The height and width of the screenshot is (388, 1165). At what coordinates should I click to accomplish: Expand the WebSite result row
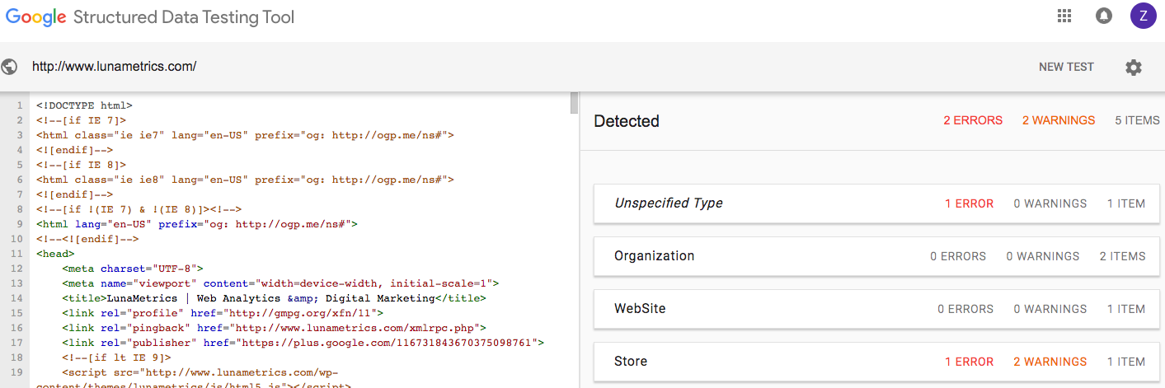click(877, 309)
